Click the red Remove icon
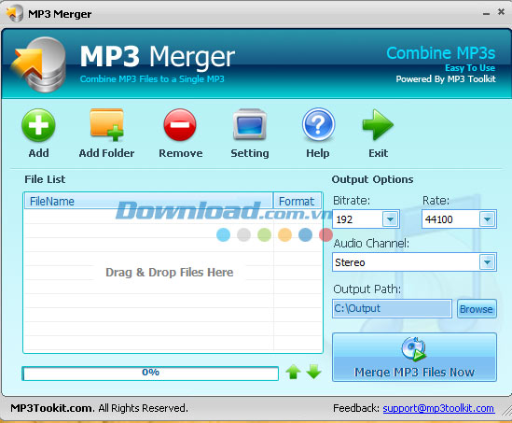 (x=180, y=125)
